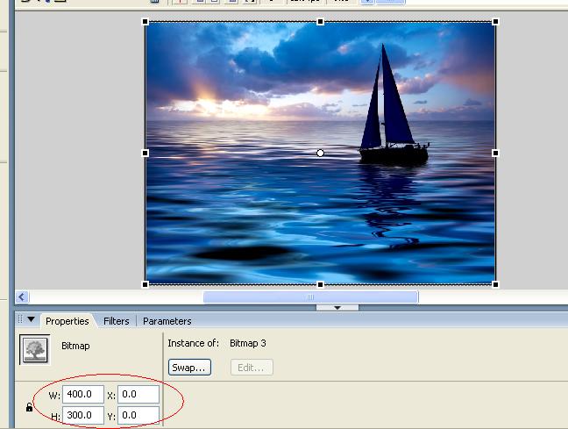The image size is (568, 429).
Task: Click the stage scroll-left arrow
Action: tap(22, 297)
